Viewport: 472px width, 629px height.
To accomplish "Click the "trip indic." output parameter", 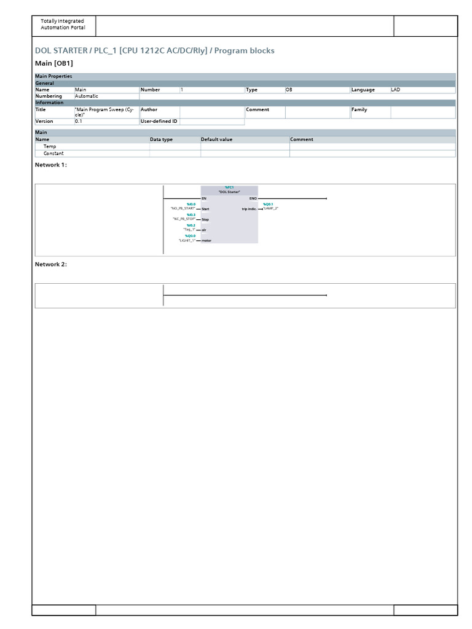I will [x=250, y=209].
